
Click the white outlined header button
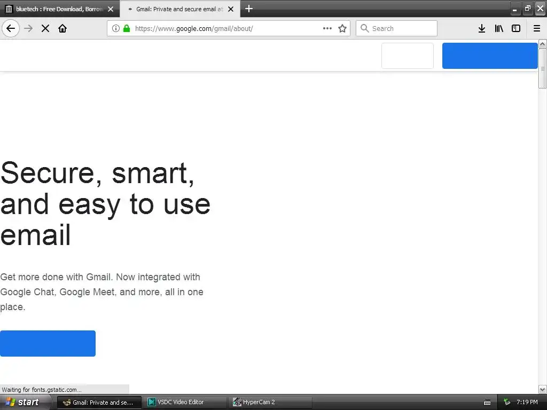point(408,56)
